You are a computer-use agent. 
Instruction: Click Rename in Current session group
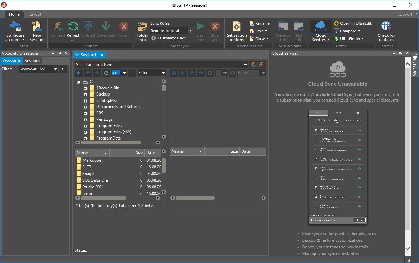[259, 23]
